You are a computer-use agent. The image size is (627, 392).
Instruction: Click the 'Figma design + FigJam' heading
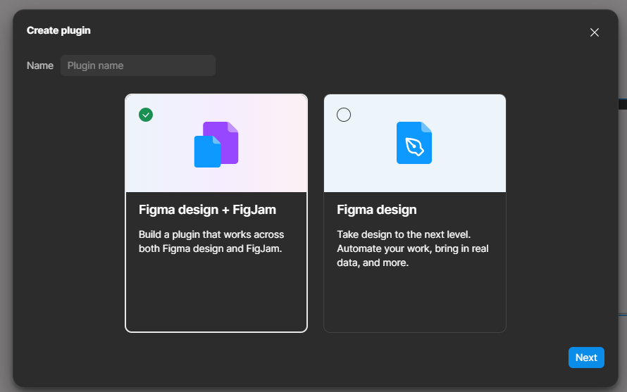[x=207, y=210]
